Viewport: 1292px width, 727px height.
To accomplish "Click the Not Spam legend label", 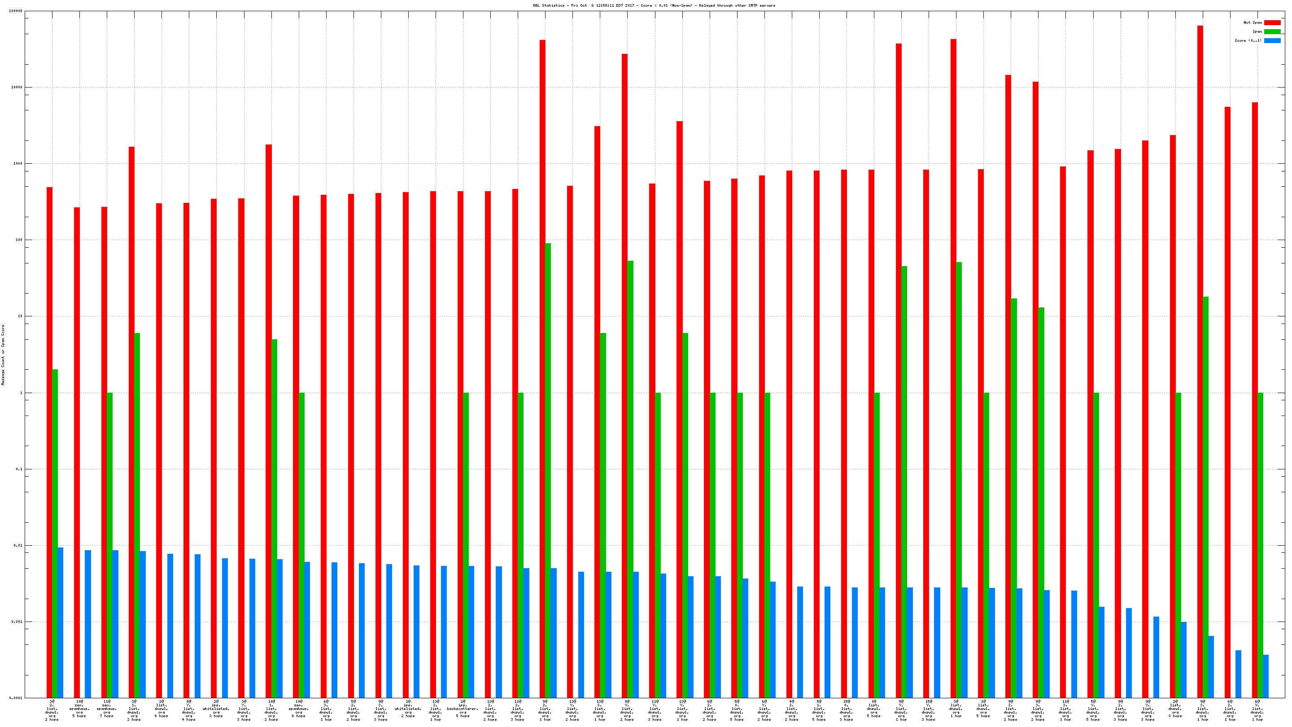I will tap(1253, 22).
